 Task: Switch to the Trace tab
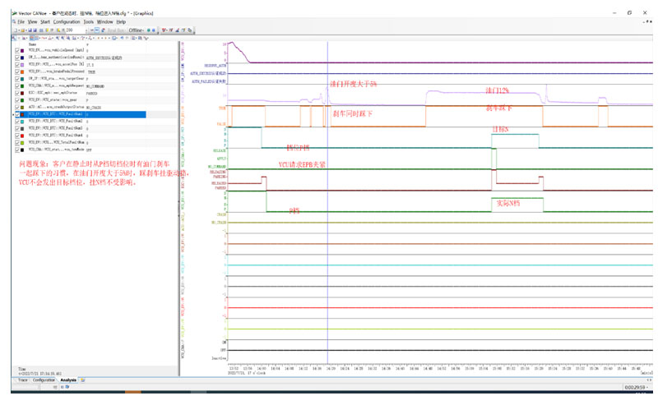coord(24,380)
